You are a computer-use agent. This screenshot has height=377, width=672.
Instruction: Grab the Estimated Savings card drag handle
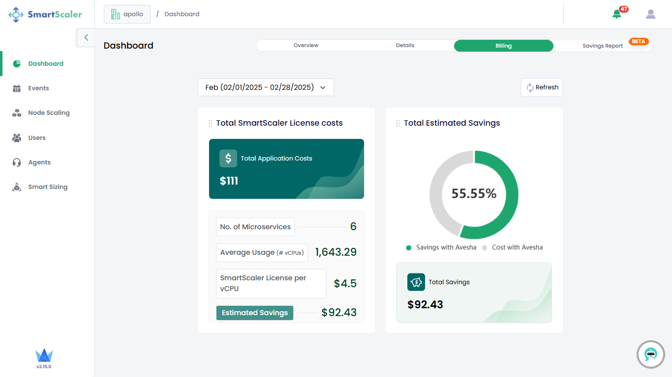[398, 123]
